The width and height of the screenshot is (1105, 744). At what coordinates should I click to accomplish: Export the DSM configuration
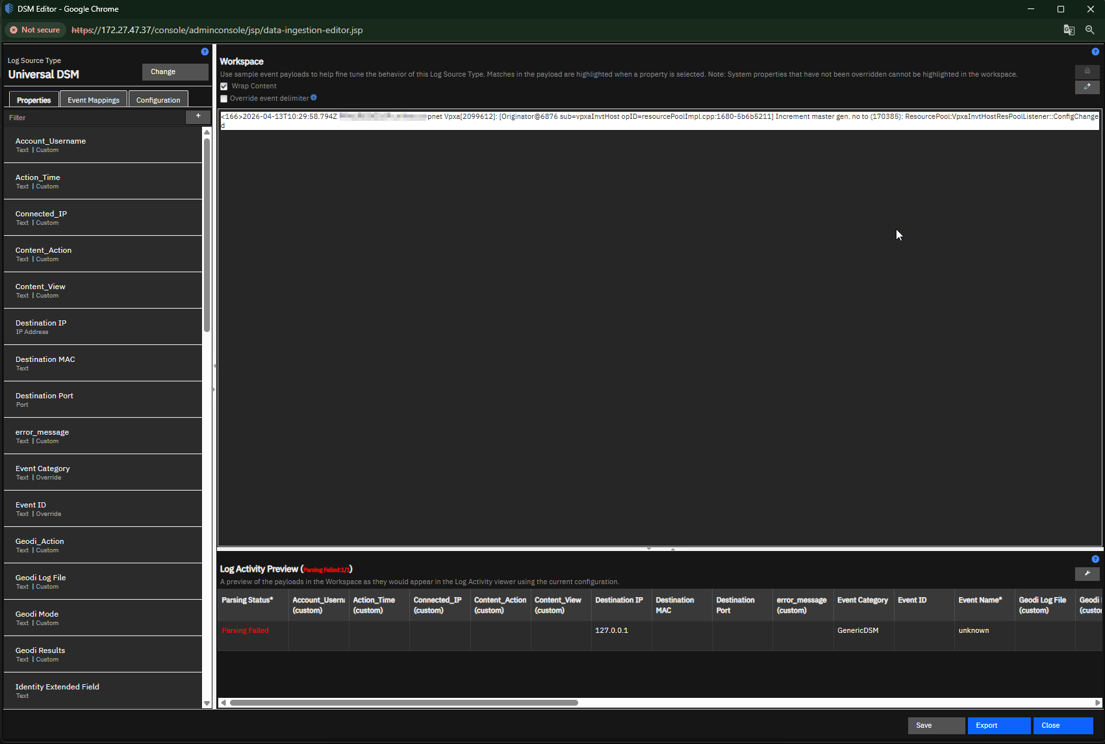click(999, 725)
